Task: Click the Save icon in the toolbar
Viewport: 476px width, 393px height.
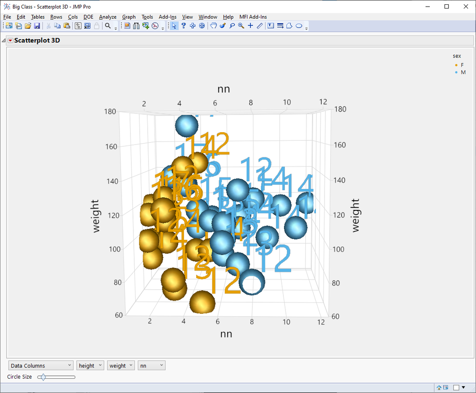Action: [37, 26]
